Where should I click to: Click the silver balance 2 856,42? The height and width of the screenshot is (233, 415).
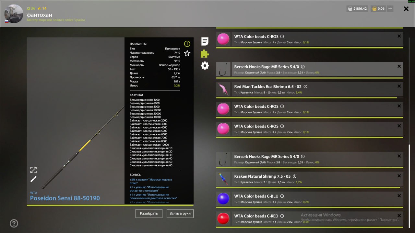coord(357,9)
